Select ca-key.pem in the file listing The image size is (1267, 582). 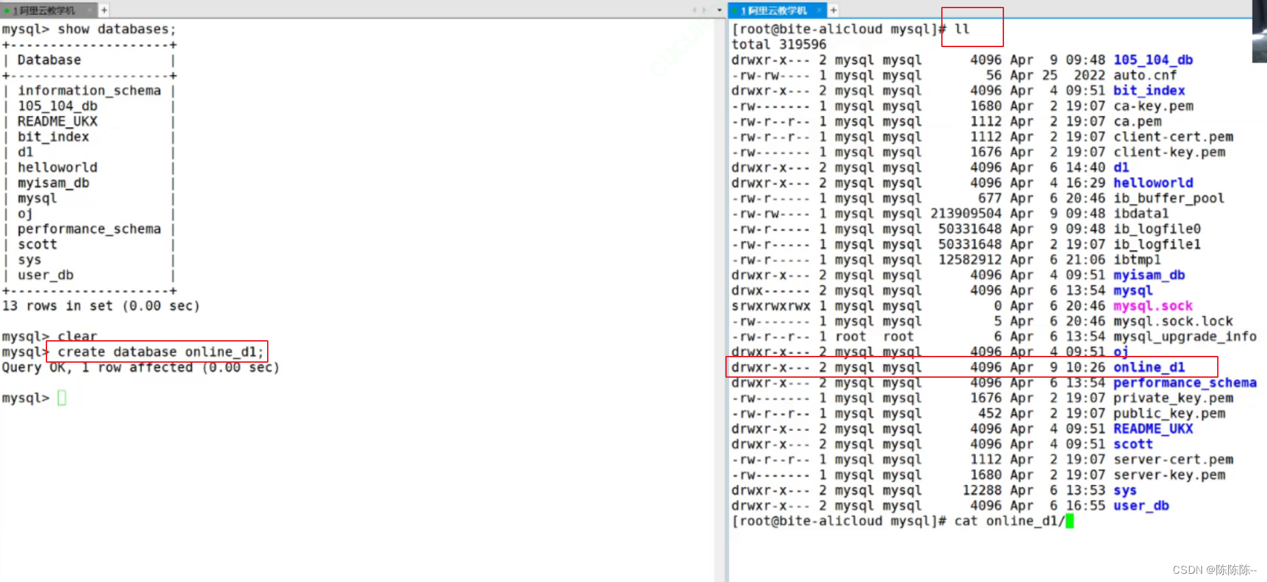click(x=1154, y=106)
